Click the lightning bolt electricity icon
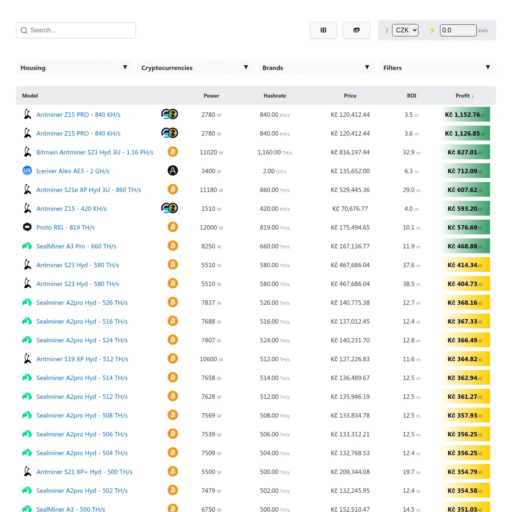512x512 pixels. (432, 30)
